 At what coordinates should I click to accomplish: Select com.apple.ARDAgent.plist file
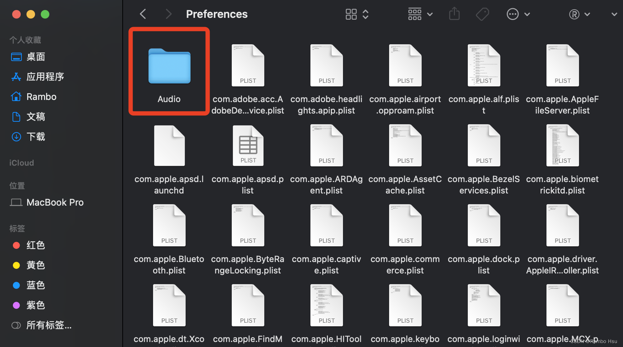(327, 145)
